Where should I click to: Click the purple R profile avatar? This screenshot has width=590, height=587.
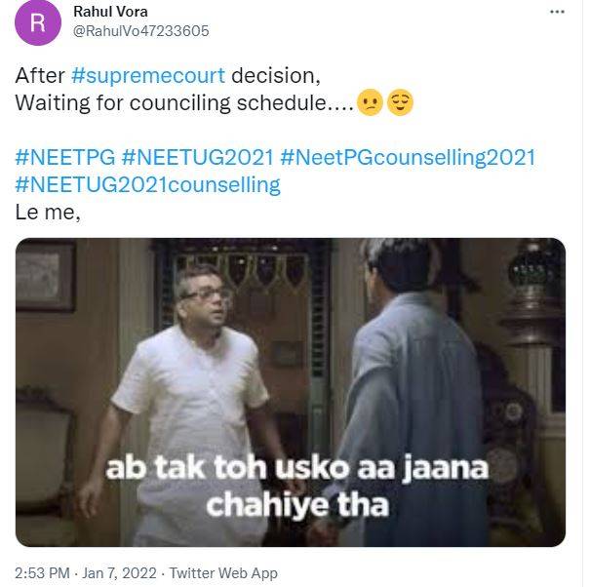pos(38,22)
